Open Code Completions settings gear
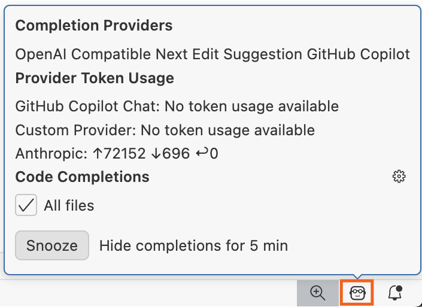This screenshot has width=422, height=307. tap(399, 177)
